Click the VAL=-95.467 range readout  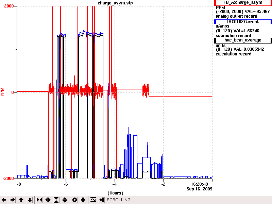pos(257,12)
